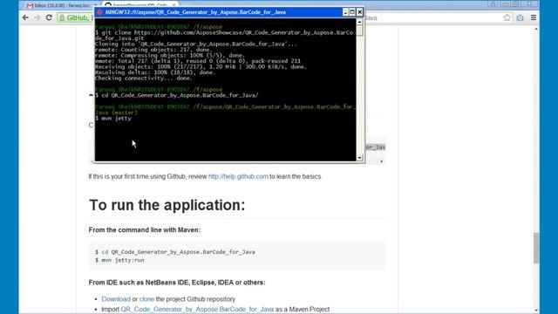Click 'Resolving deltas: 100% (18/18)' terminal line
Viewport: 558px width, 314px height.
coord(155,72)
